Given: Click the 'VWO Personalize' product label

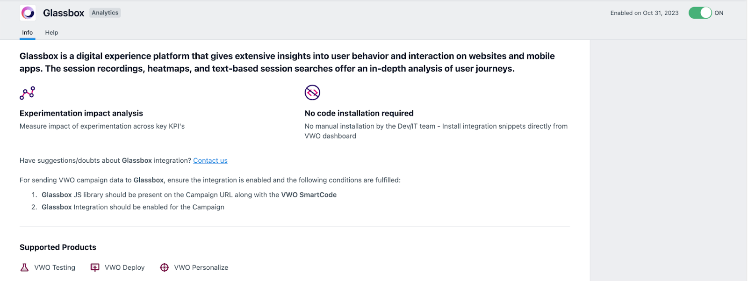Looking at the screenshot, I should tap(201, 267).
